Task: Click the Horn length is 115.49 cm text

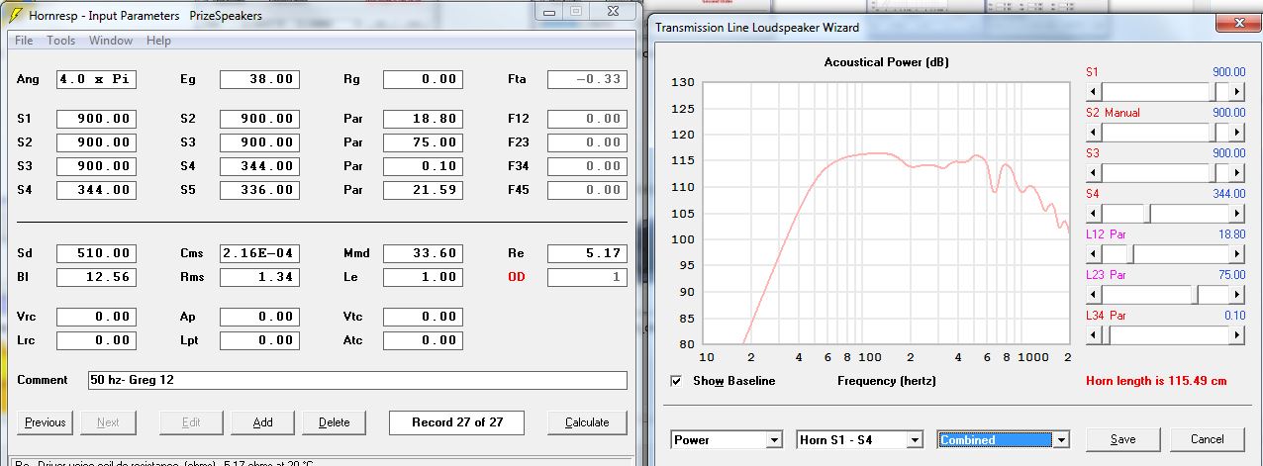Action: point(1156,381)
